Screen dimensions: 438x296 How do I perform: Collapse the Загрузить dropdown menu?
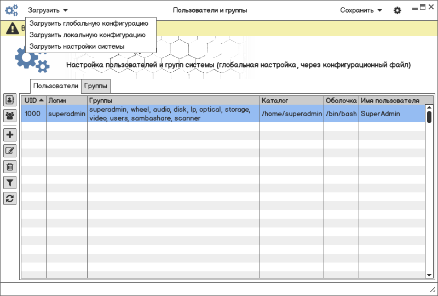pos(48,10)
